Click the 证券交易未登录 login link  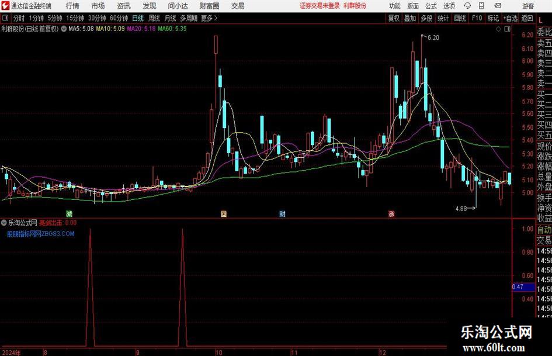[320, 6]
